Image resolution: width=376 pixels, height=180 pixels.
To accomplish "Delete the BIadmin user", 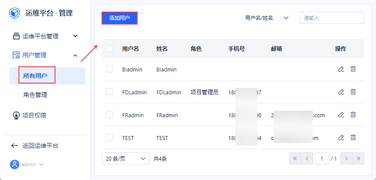I will pos(353,69).
